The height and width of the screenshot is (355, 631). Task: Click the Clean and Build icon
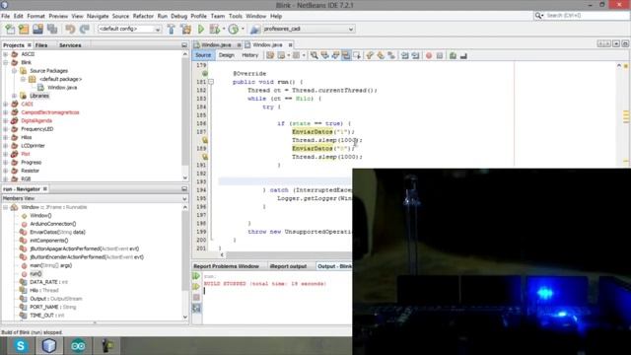tap(186, 29)
